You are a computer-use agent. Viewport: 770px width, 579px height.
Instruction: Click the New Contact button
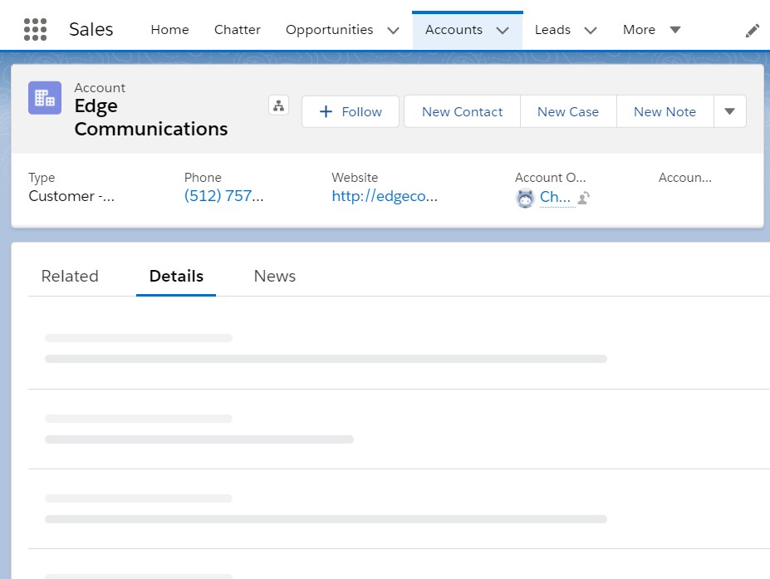pyautogui.click(x=462, y=112)
